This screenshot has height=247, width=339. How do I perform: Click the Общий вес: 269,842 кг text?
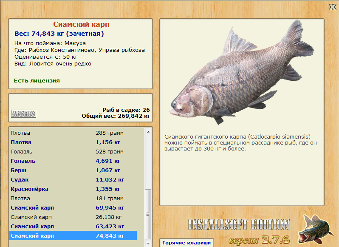point(116,116)
